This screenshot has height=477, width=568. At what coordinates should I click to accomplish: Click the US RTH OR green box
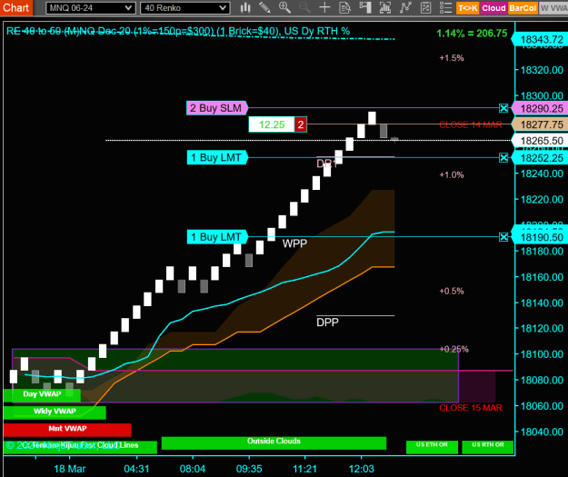(x=488, y=446)
